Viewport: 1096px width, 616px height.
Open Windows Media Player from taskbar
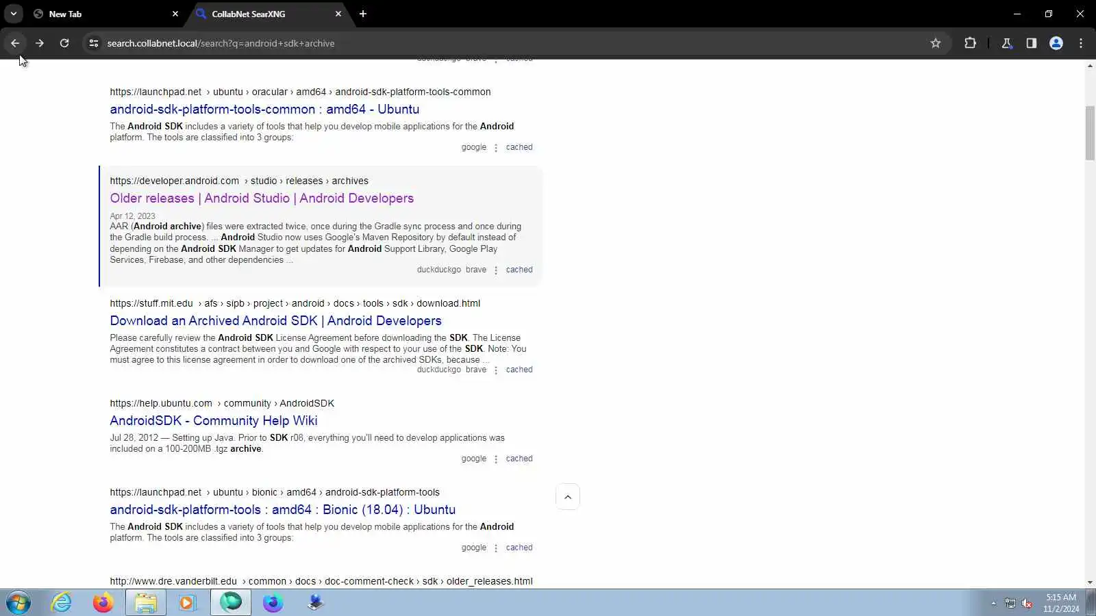point(187,603)
